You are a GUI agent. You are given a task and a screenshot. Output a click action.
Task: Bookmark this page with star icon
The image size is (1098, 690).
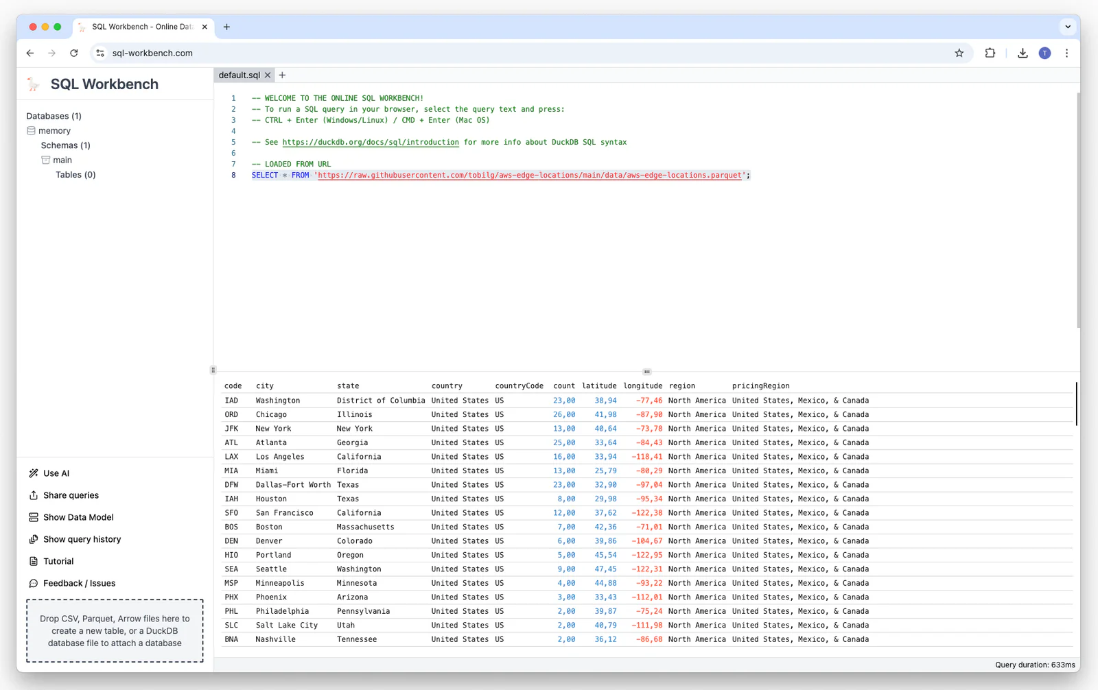click(x=959, y=53)
